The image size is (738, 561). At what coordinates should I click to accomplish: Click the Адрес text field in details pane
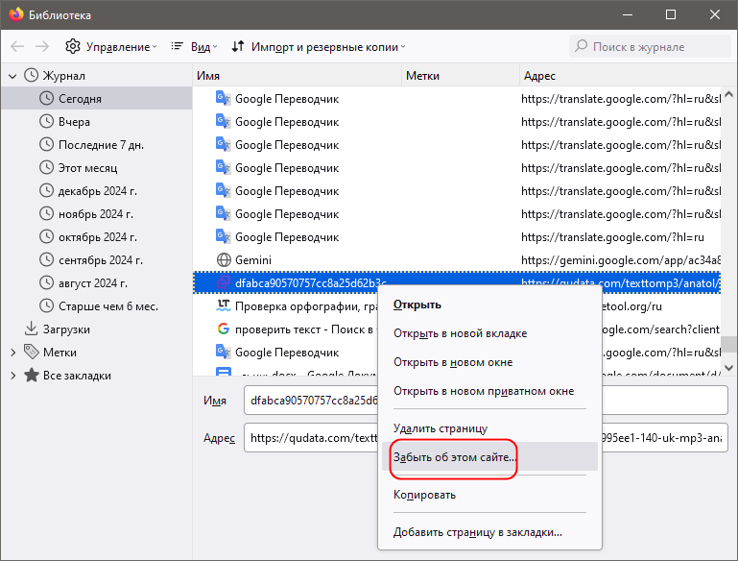click(x=486, y=438)
